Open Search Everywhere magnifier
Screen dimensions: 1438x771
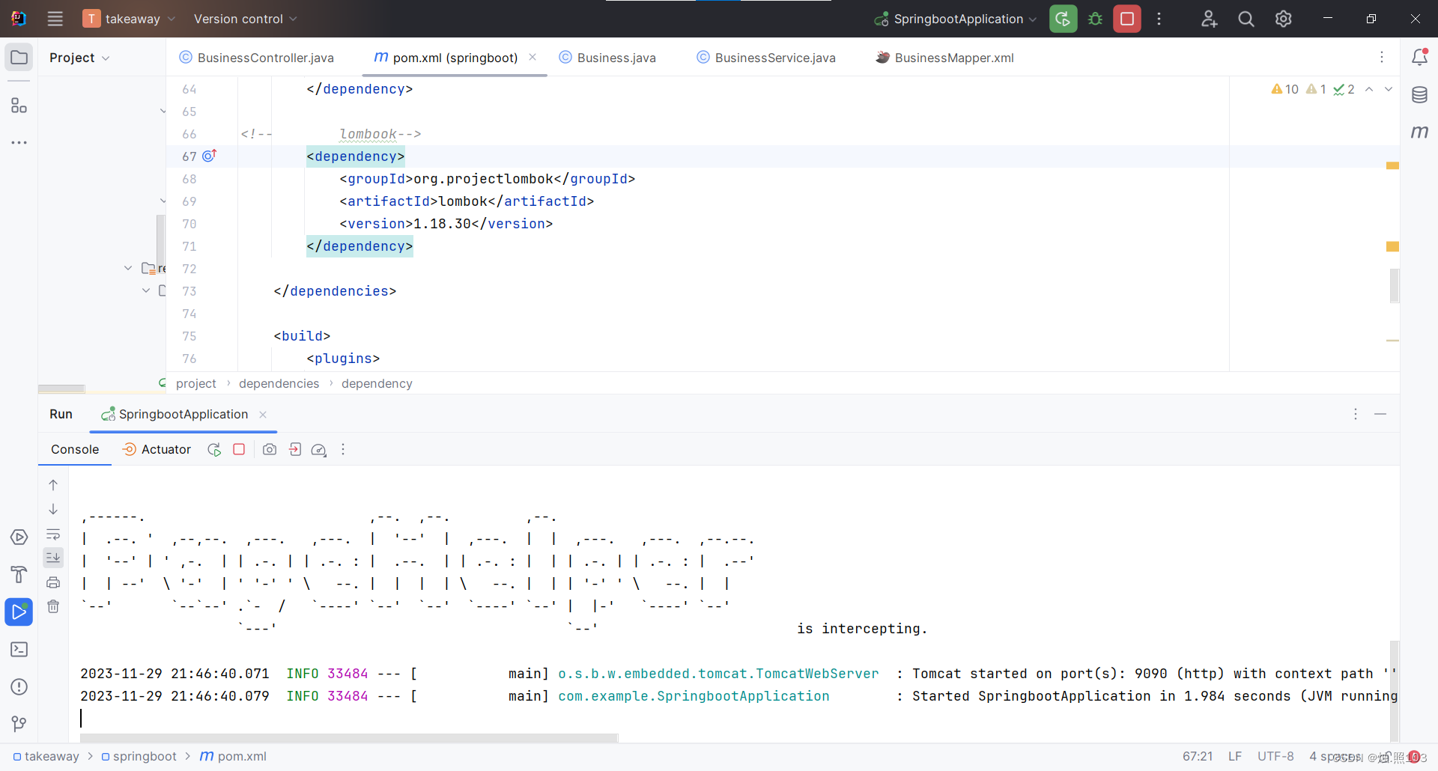[1246, 19]
